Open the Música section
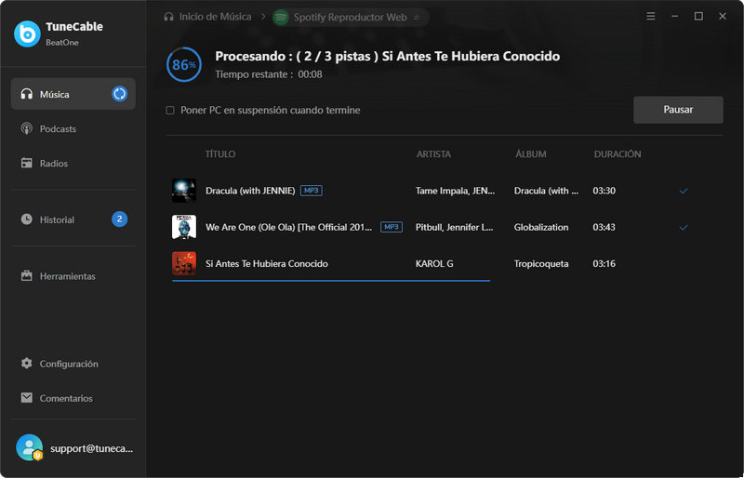Image resolution: width=744 pixels, height=478 pixels. (x=73, y=94)
